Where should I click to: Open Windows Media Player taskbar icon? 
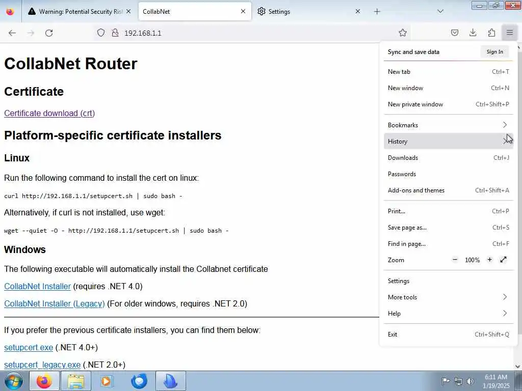point(107,381)
